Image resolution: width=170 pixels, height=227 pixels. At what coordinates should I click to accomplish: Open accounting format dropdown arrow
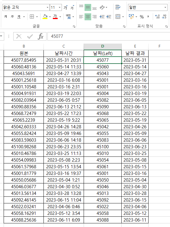pos(136,17)
